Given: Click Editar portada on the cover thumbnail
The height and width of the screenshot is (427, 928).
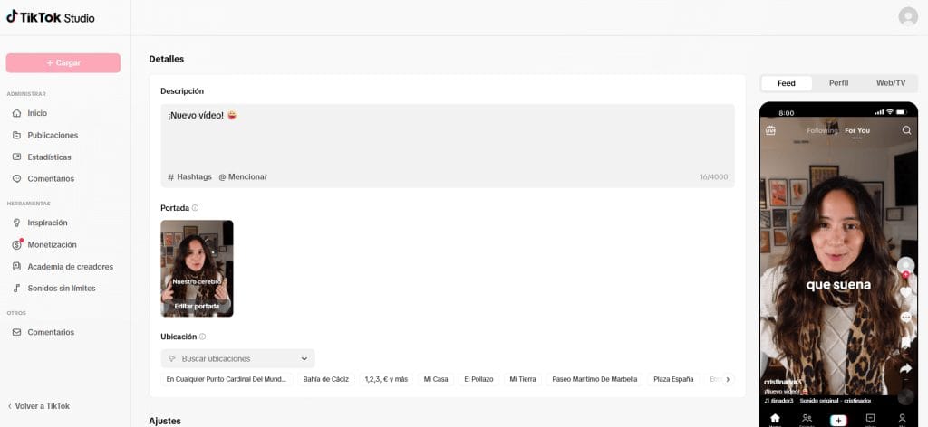Looking at the screenshot, I should coord(197,307).
